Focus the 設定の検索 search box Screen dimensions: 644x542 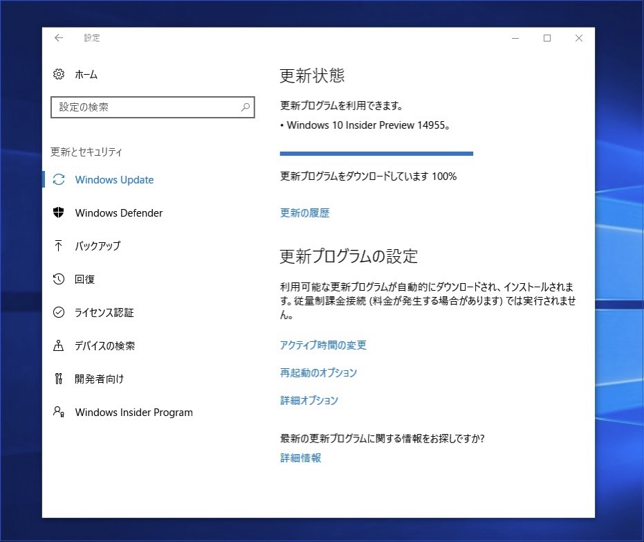tap(153, 107)
